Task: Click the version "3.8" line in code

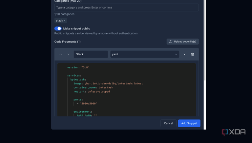Action: [78, 67]
